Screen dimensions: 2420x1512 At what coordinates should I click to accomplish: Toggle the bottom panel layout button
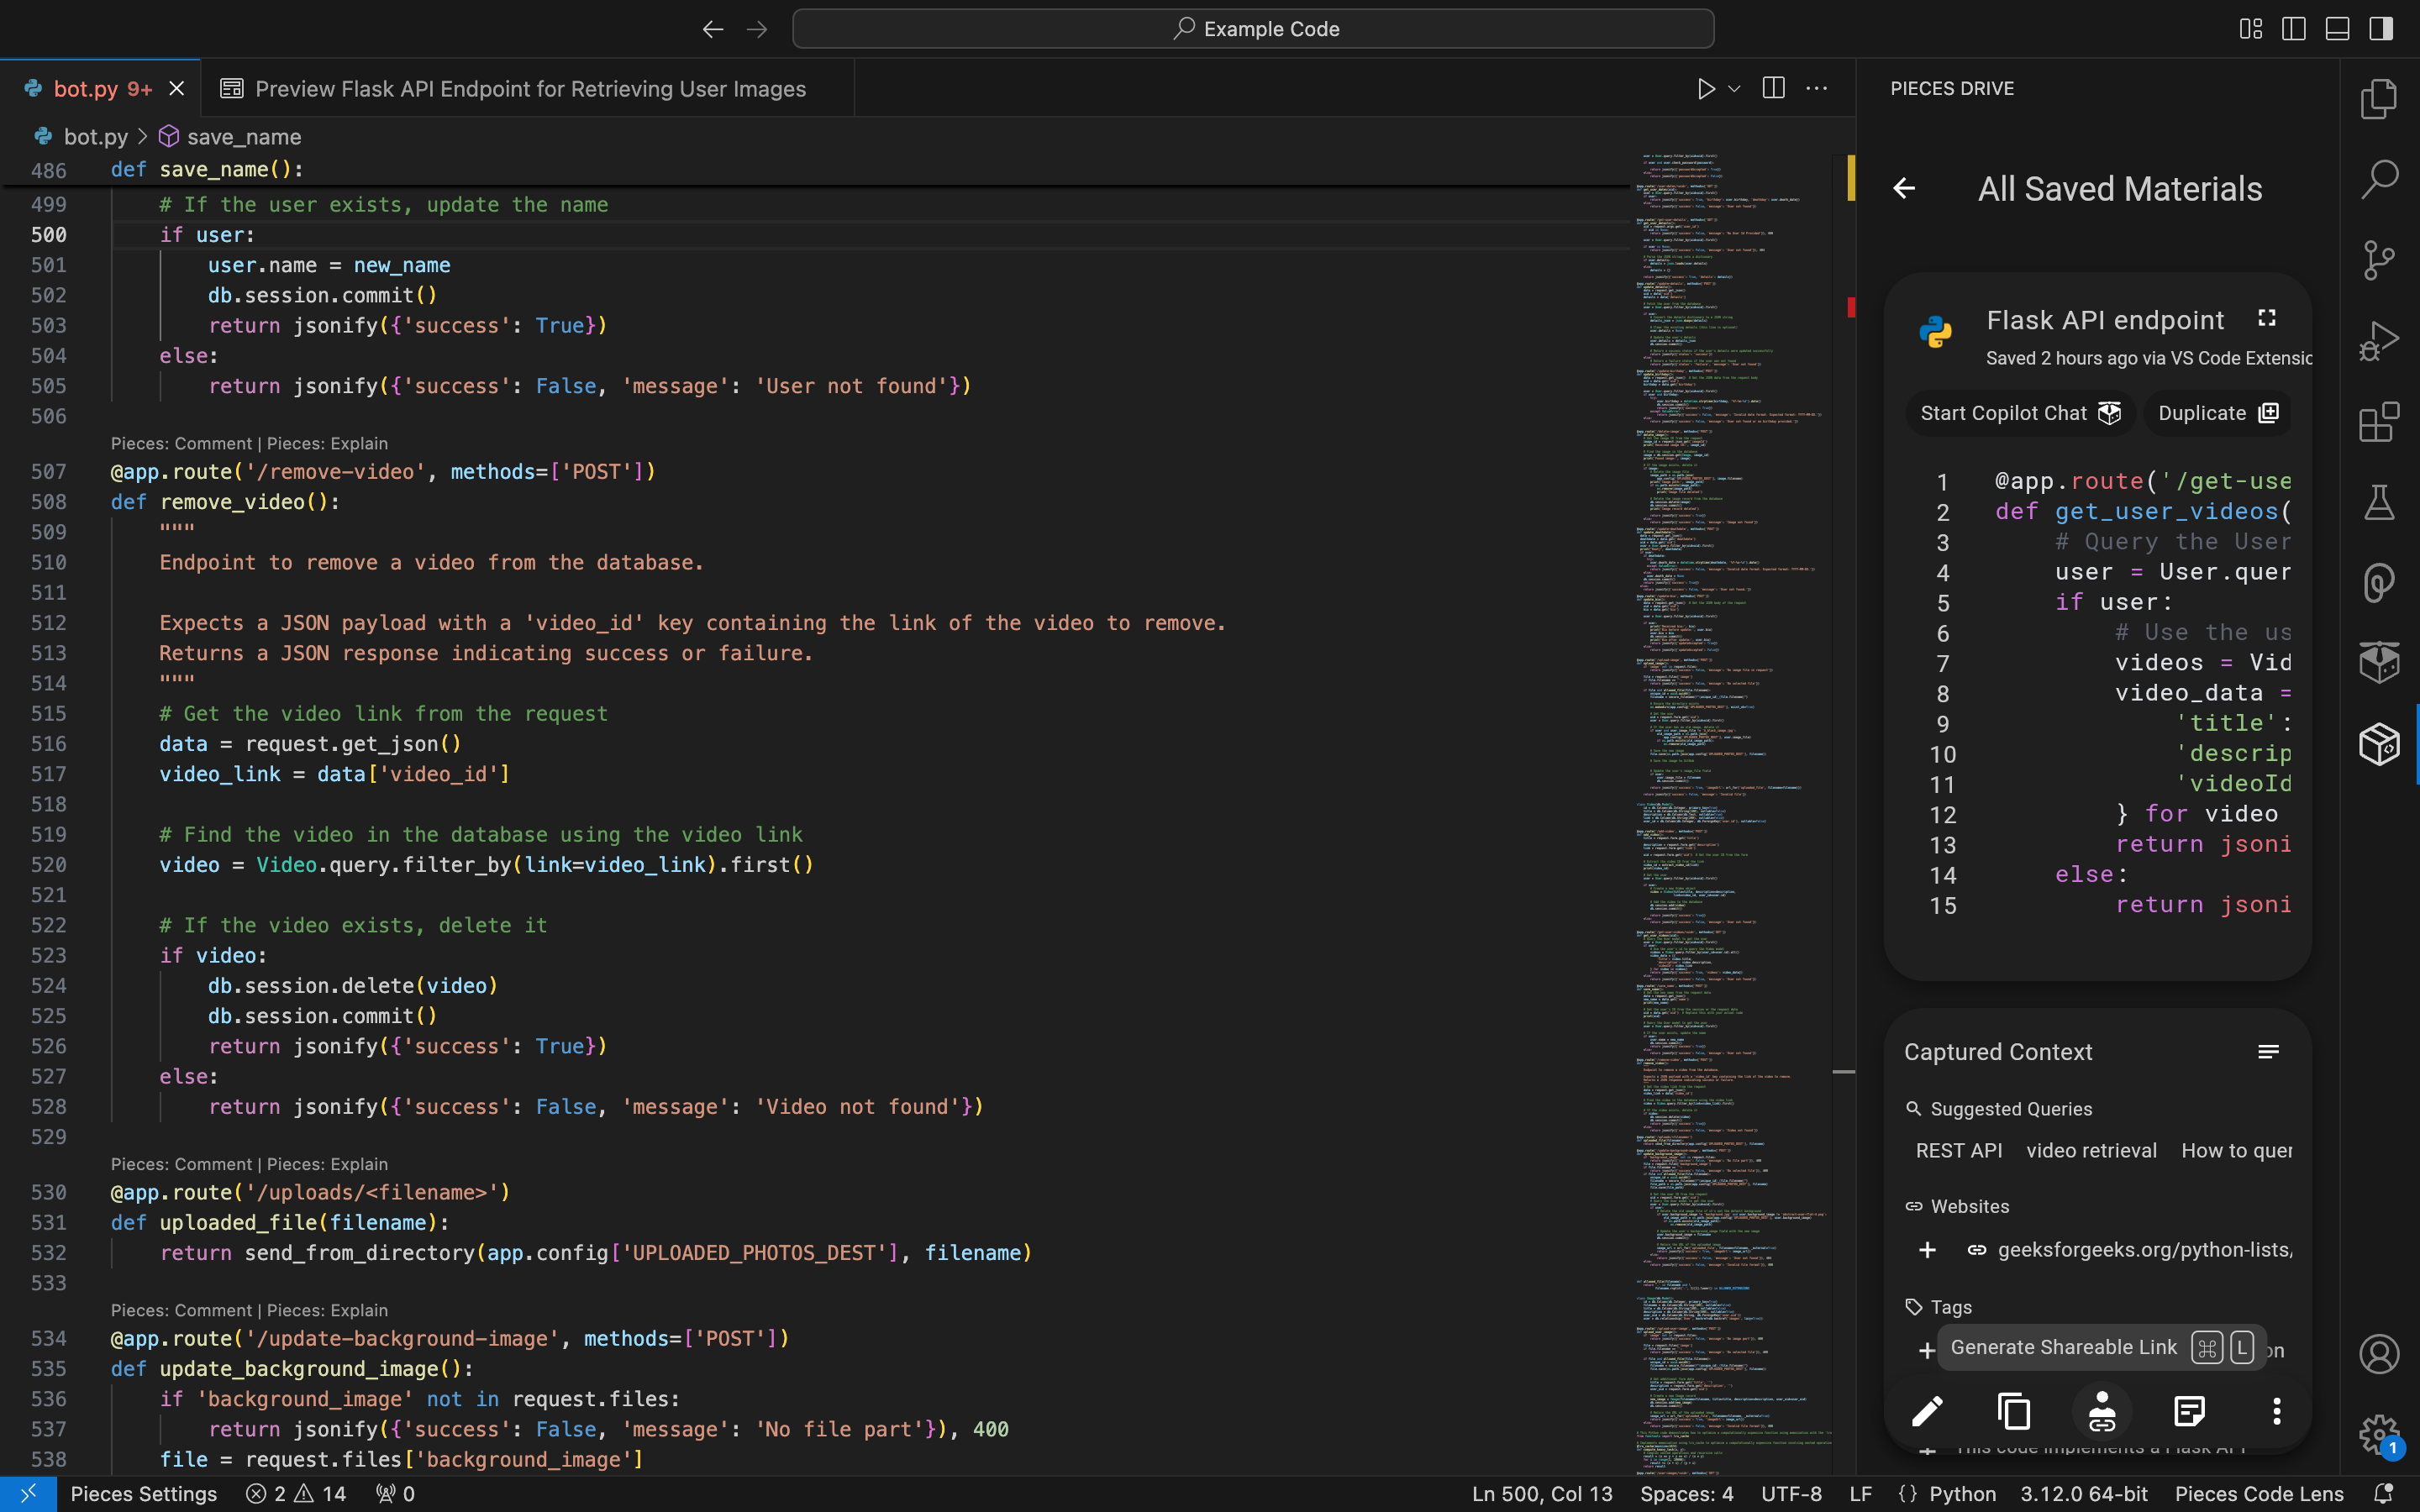coord(2337,29)
